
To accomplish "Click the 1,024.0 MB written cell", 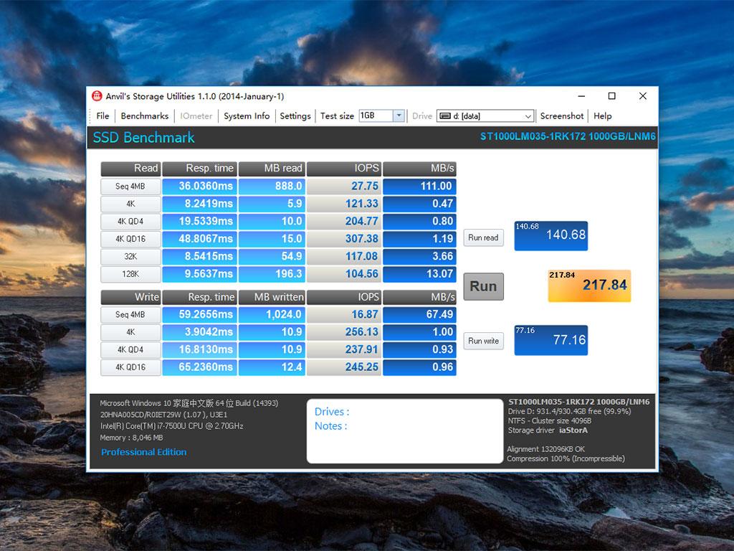I will click(x=272, y=315).
